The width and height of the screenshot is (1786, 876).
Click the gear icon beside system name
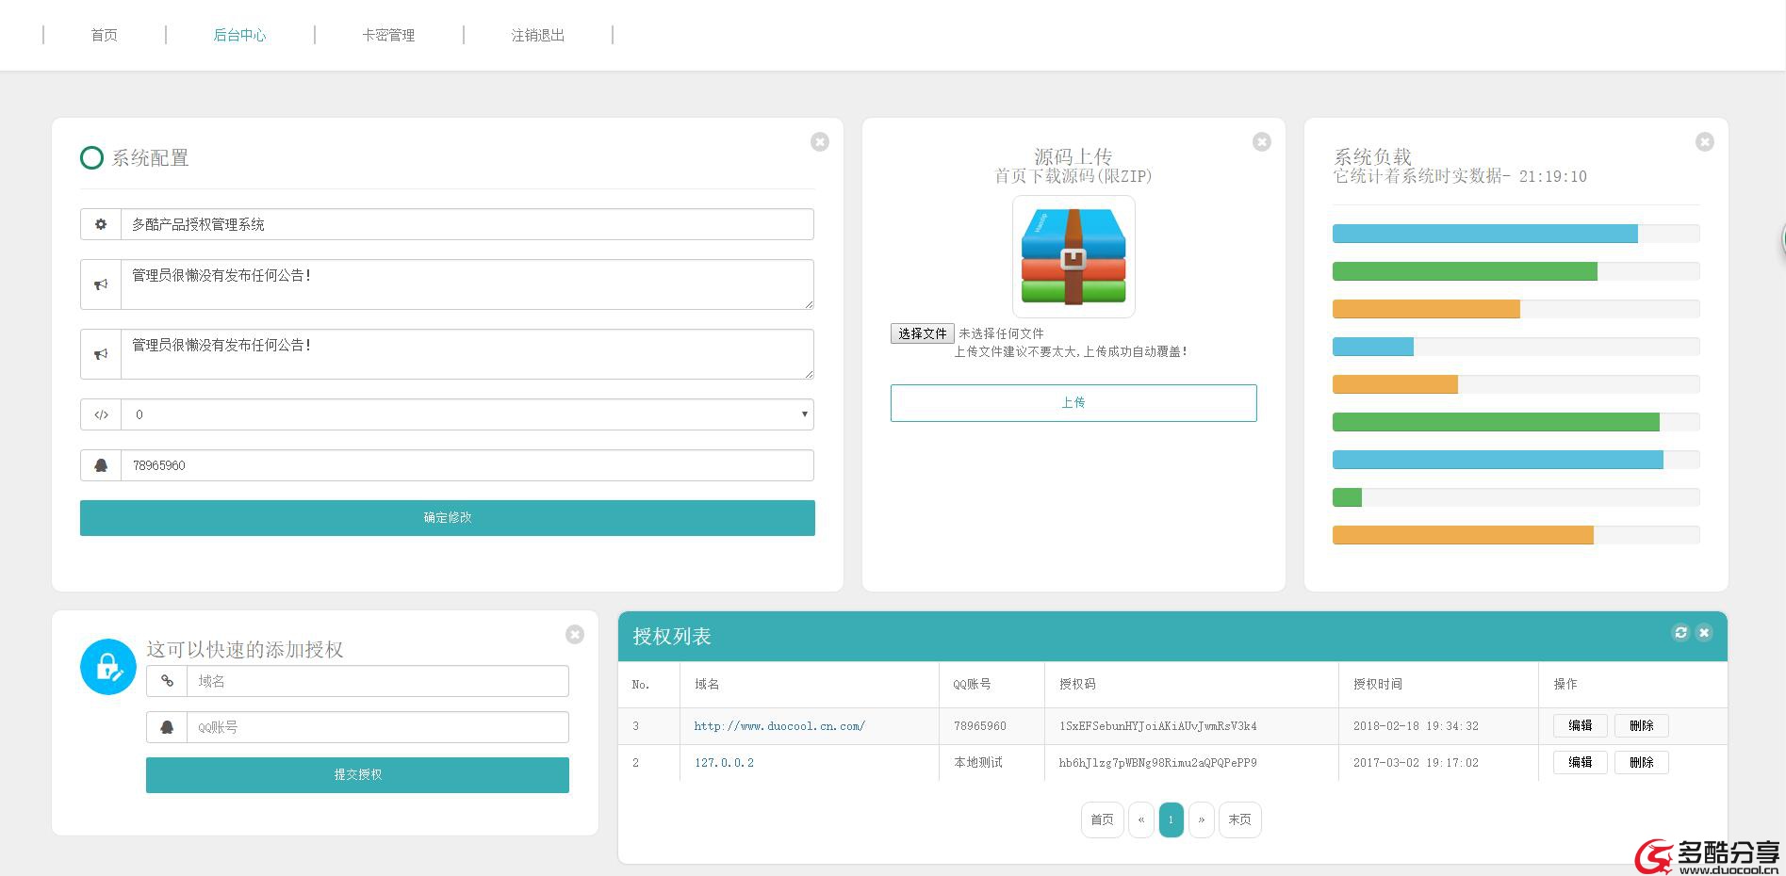click(x=101, y=224)
